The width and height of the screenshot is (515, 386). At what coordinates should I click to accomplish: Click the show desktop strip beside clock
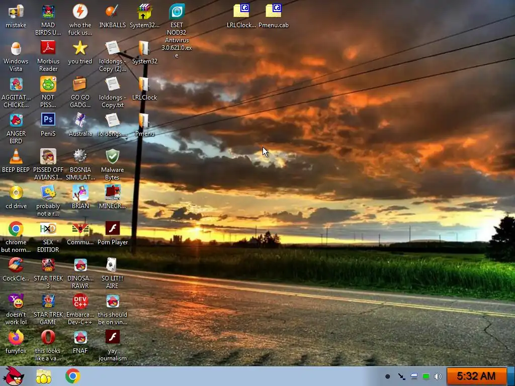click(x=511, y=376)
